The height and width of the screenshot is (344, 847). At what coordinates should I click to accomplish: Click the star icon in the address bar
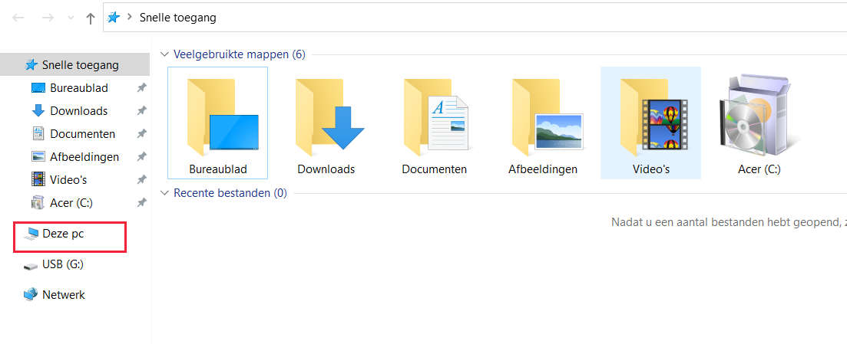pyautogui.click(x=114, y=18)
